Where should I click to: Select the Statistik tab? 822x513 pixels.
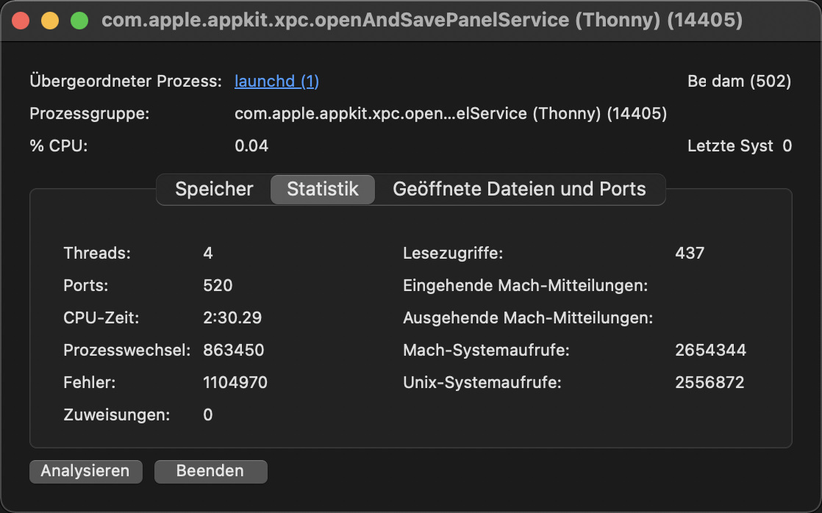322,189
